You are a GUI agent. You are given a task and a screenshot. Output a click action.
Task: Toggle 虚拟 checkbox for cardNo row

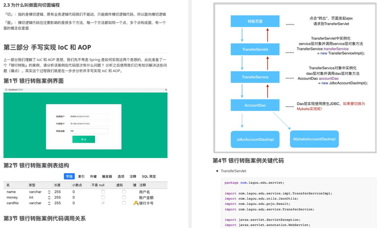tap(124, 203)
